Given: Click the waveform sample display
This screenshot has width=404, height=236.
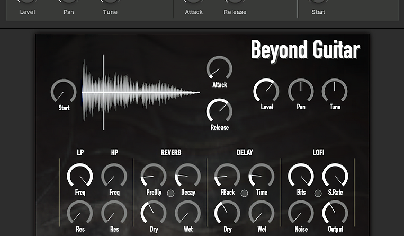Looking at the screenshot, I should click(x=141, y=92).
